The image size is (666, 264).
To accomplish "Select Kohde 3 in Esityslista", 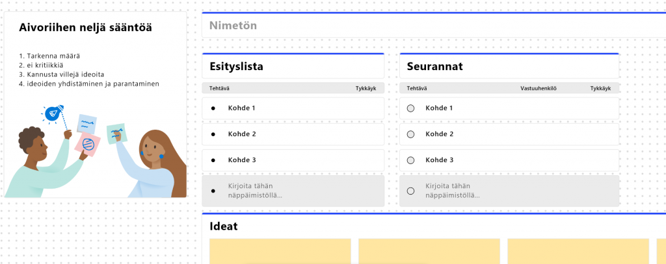I will [241, 160].
